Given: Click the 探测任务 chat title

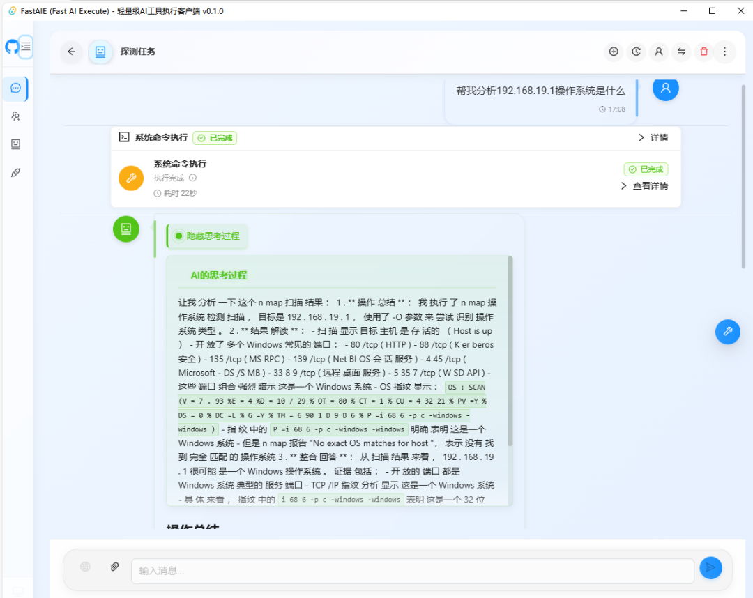Looking at the screenshot, I should pos(138,52).
